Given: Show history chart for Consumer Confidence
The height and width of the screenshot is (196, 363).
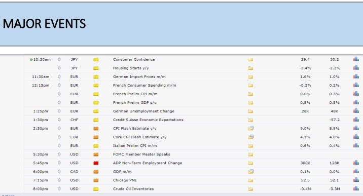Looking at the screenshot, I should [x=356, y=59].
